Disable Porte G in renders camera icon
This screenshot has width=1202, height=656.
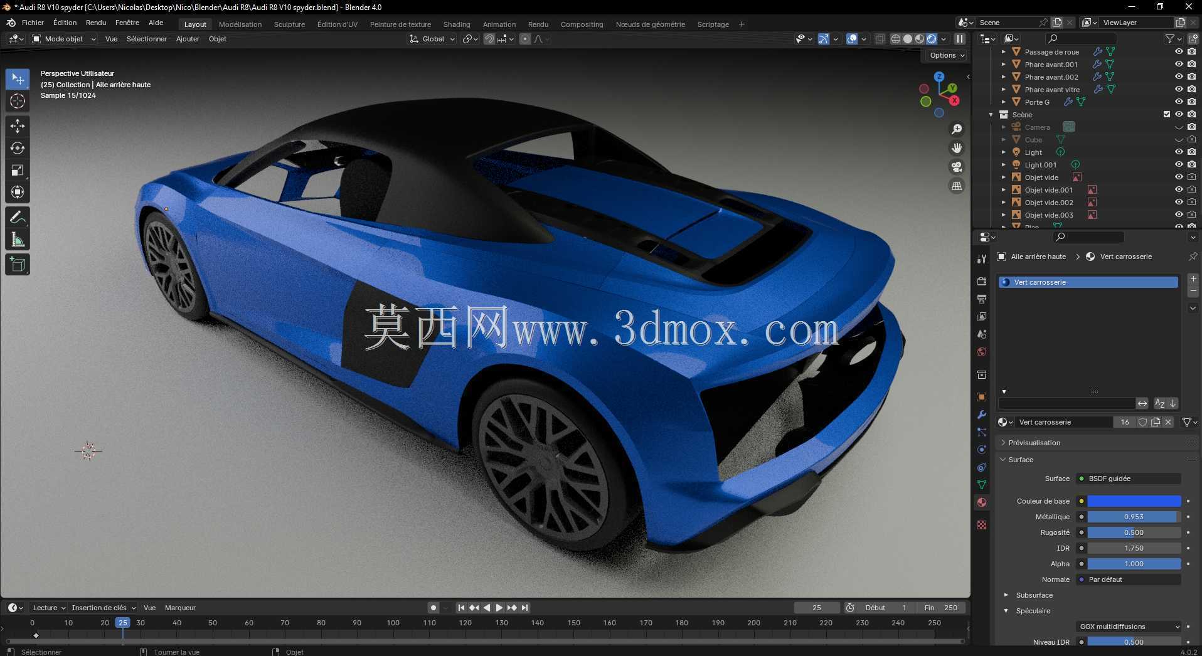(x=1191, y=102)
